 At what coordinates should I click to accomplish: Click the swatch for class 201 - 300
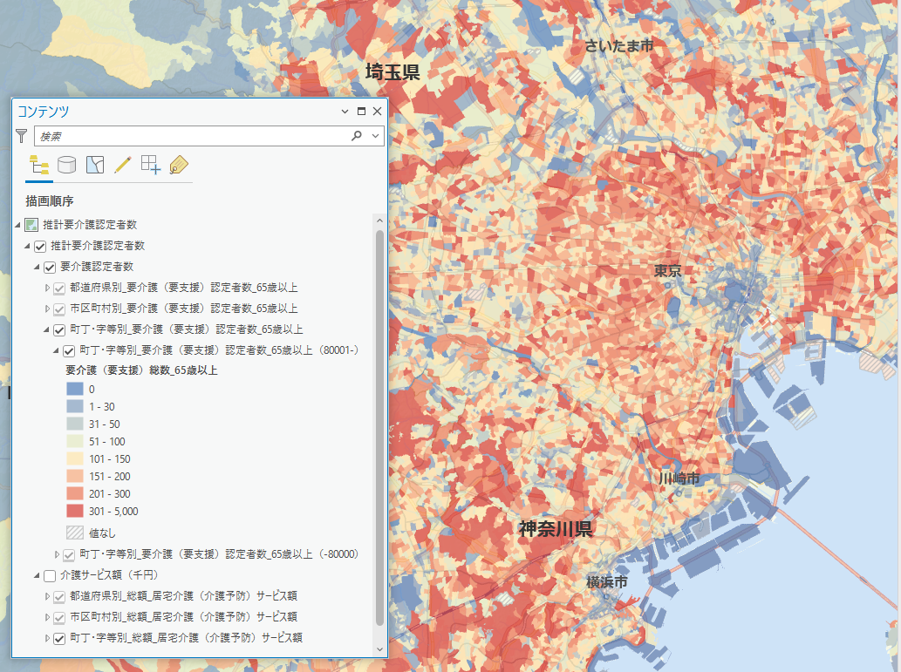point(75,493)
